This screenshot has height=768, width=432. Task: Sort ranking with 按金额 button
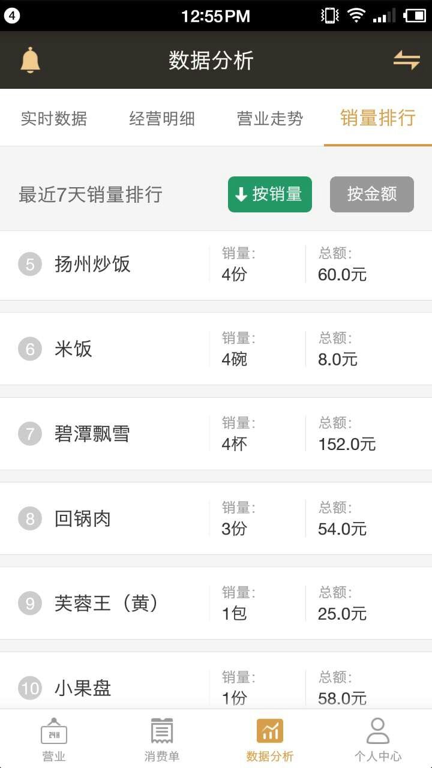(x=372, y=194)
